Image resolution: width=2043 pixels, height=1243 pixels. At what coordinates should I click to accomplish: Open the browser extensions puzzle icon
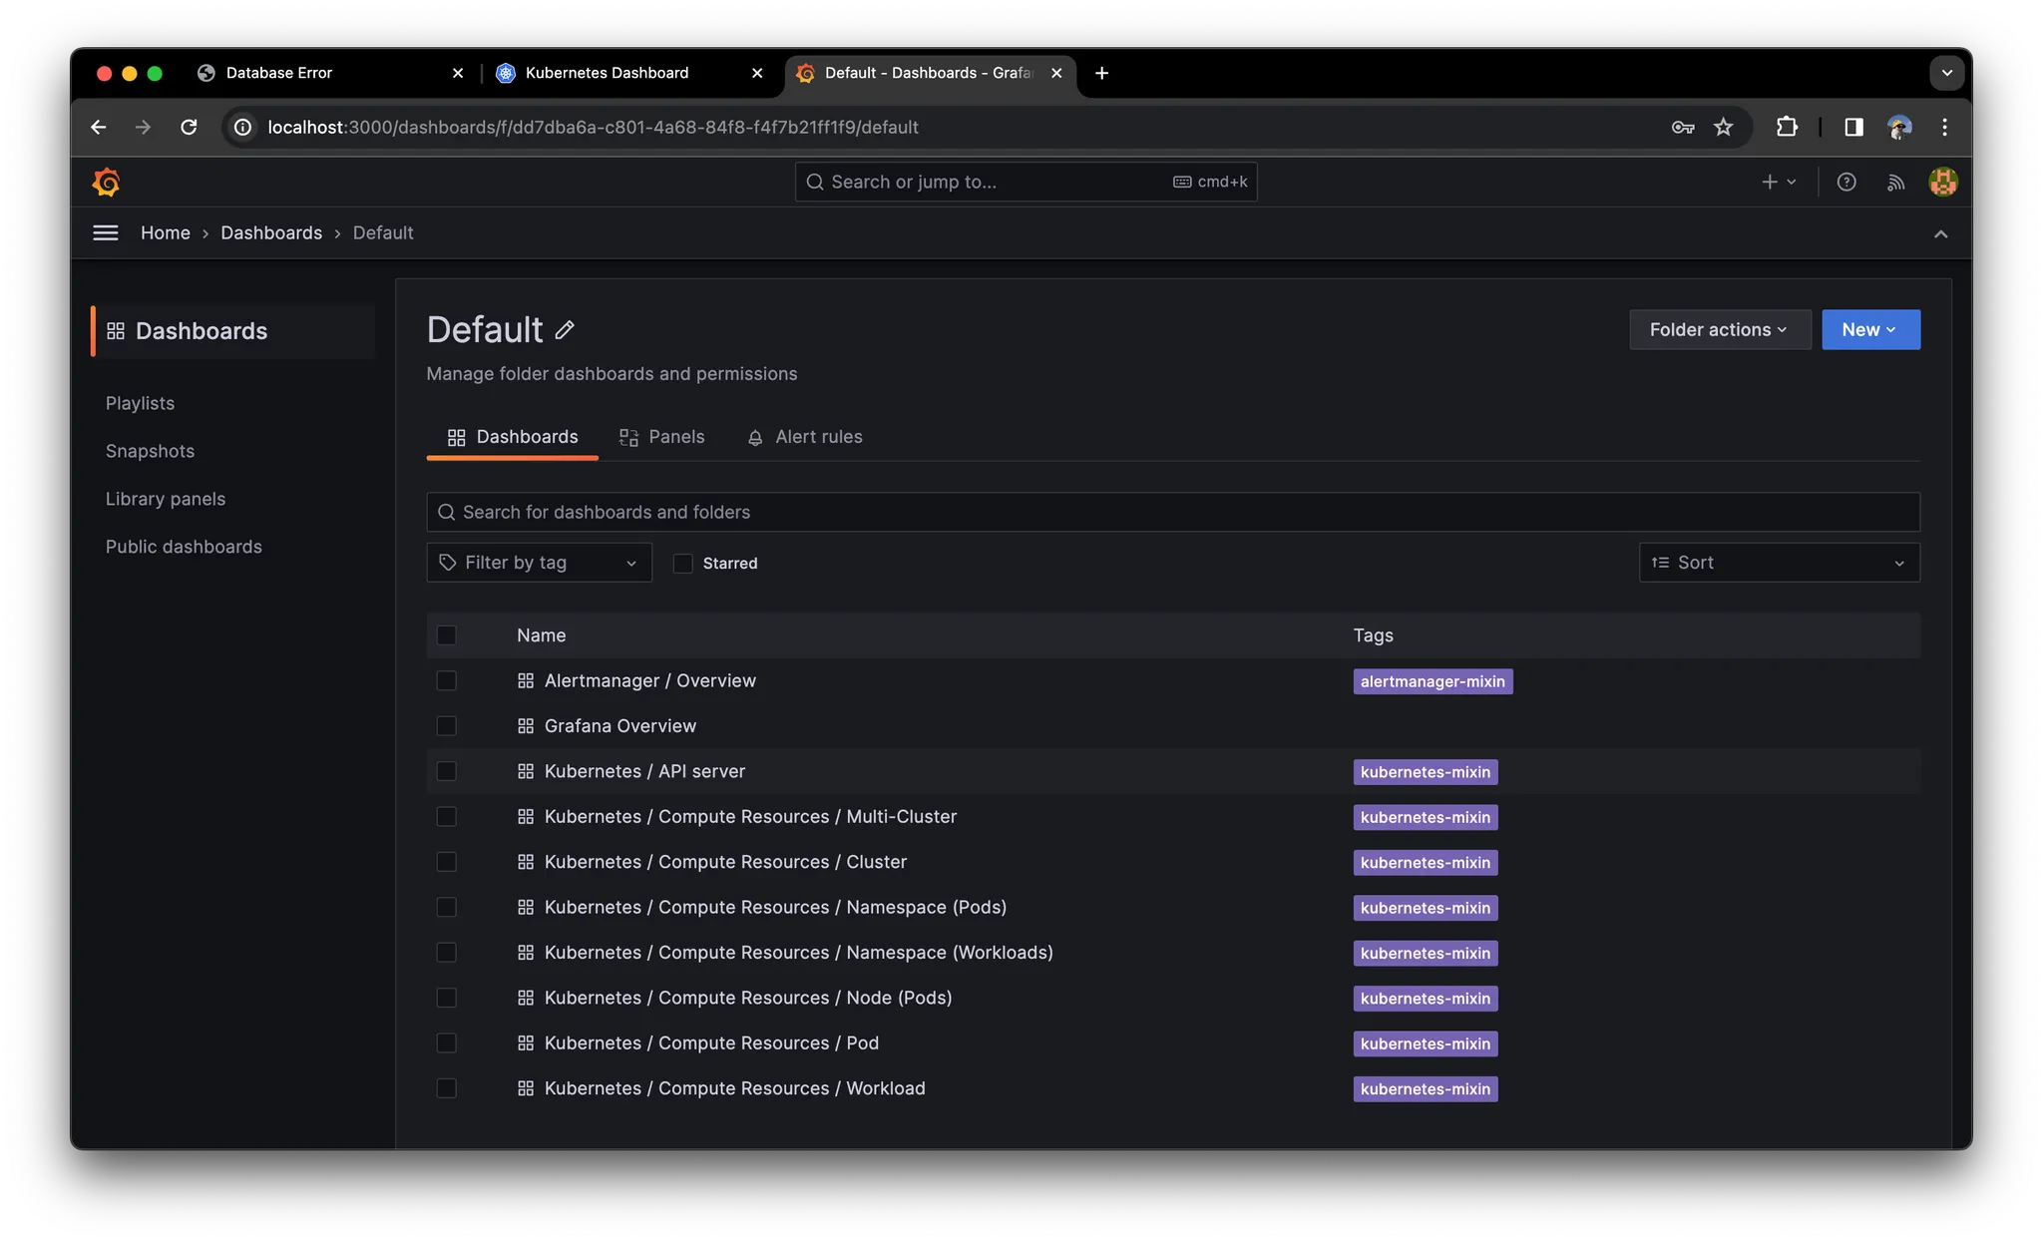coord(1787,127)
